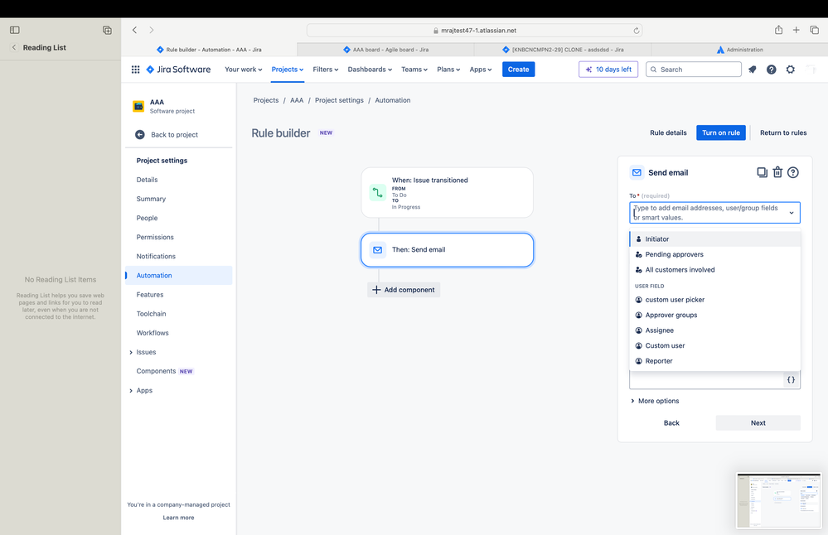Reload the page in Safari
The width and height of the screenshot is (828, 535).
point(637,31)
